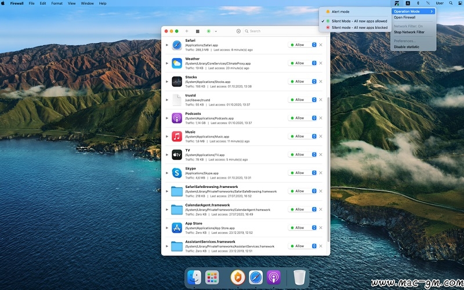Click the black square stop icon in toolbar
The image size is (464, 290).
click(x=198, y=31)
